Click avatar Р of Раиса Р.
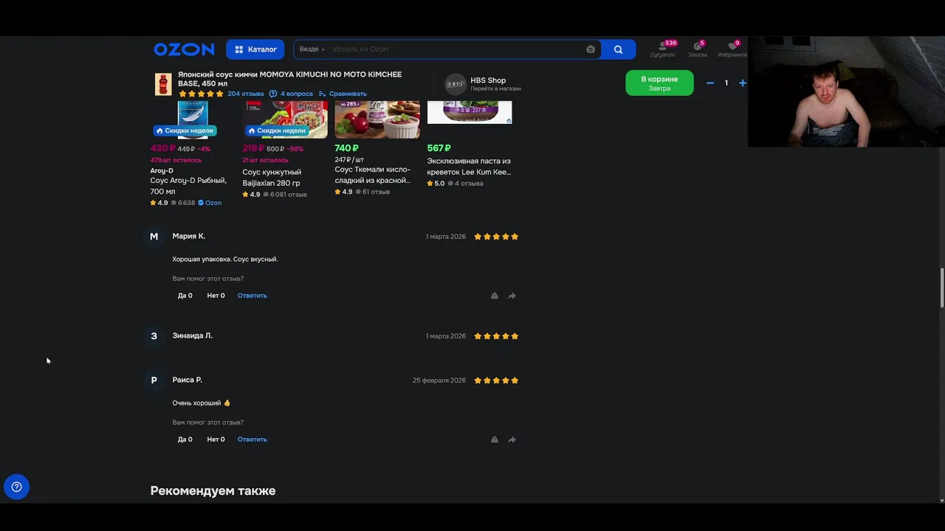Viewport: 945px width, 531px height. click(154, 381)
